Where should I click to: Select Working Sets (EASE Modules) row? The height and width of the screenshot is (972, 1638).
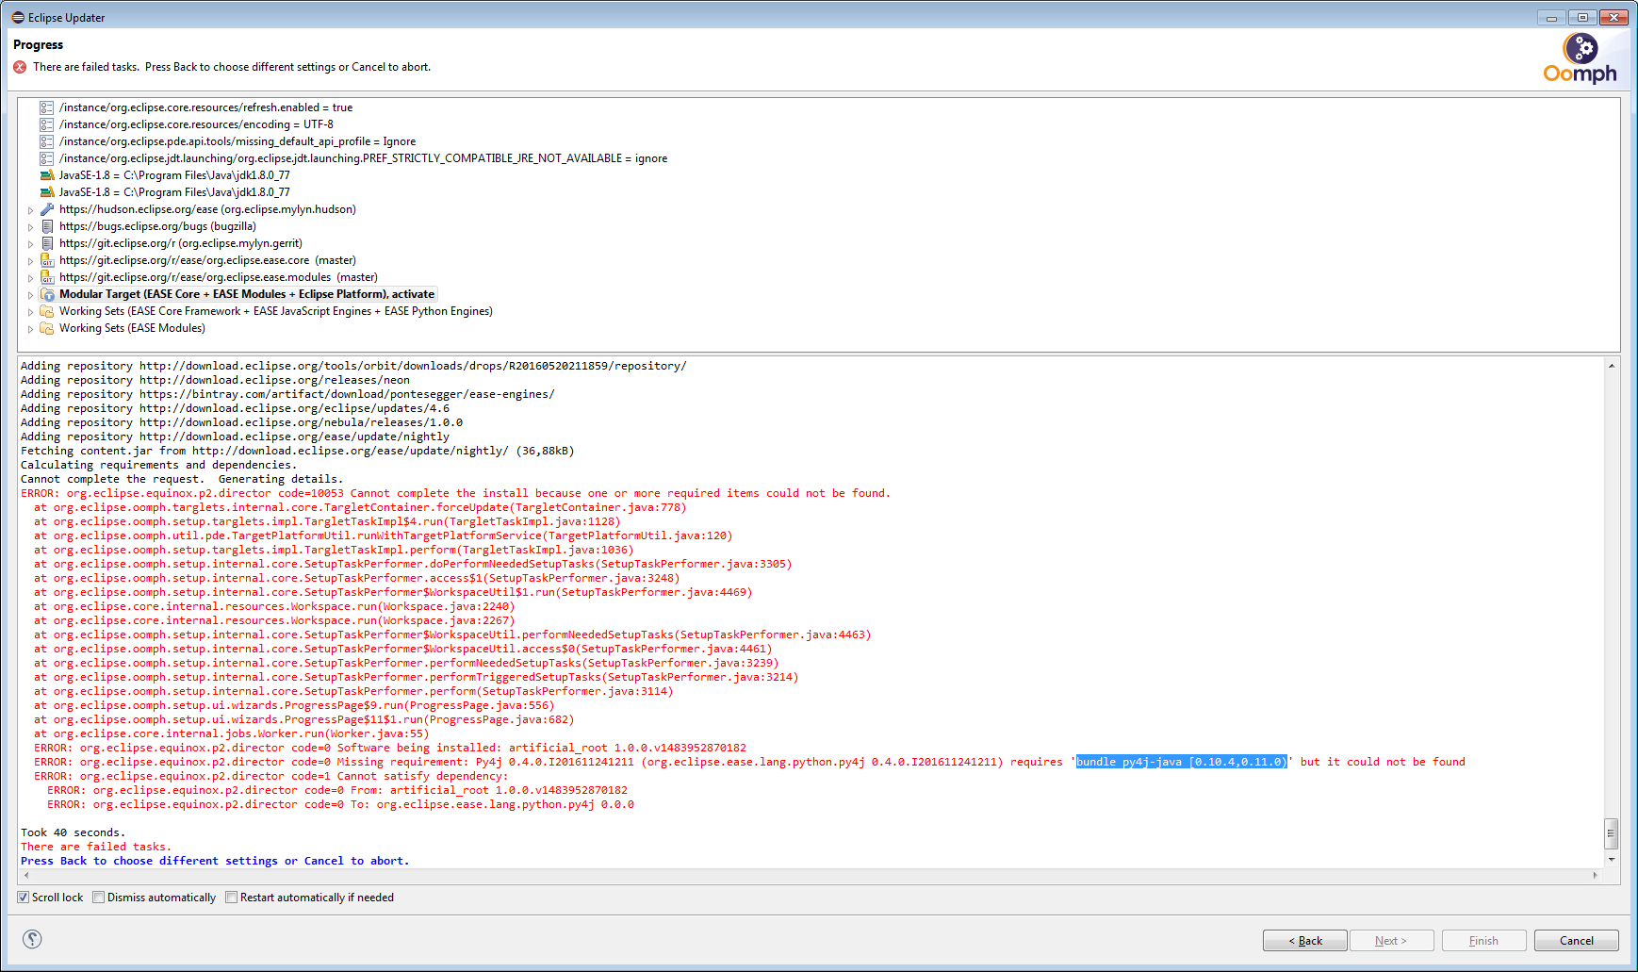pyautogui.click(x=132, y=328)
